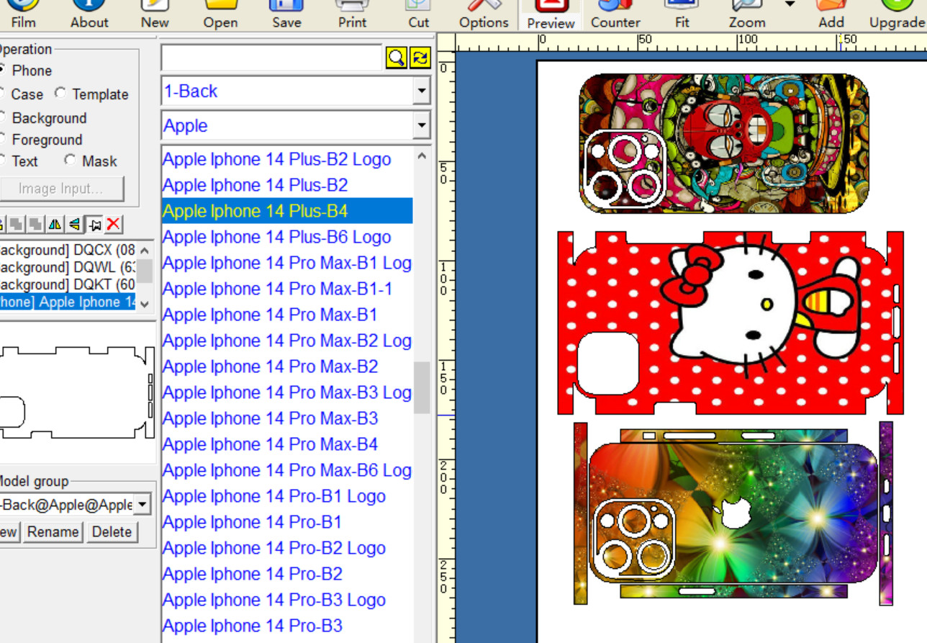This screenshot has height=643, width=927.
Task: Click the yellow magnifier search icon
Action: pyautogui.click(x=396, y=58)
